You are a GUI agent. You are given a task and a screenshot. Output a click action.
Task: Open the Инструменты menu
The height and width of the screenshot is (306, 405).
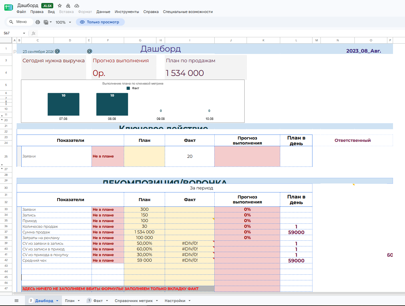127,12
